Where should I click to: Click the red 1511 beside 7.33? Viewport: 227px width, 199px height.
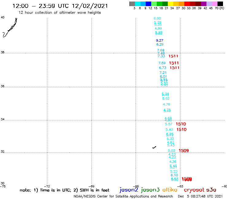[173, 56]
